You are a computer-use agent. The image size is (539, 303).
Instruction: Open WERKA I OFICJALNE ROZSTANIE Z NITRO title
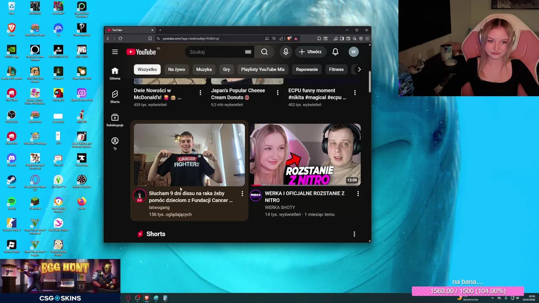point(305,197)
